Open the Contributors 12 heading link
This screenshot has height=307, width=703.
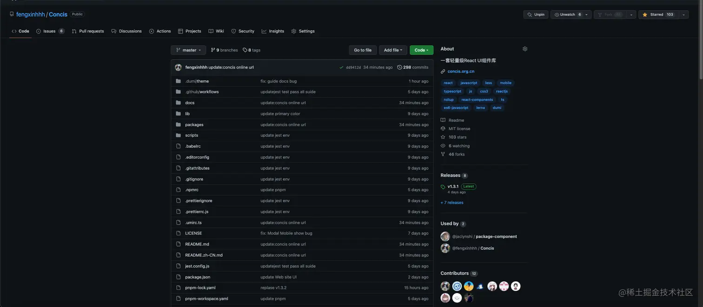click(459, 274)
